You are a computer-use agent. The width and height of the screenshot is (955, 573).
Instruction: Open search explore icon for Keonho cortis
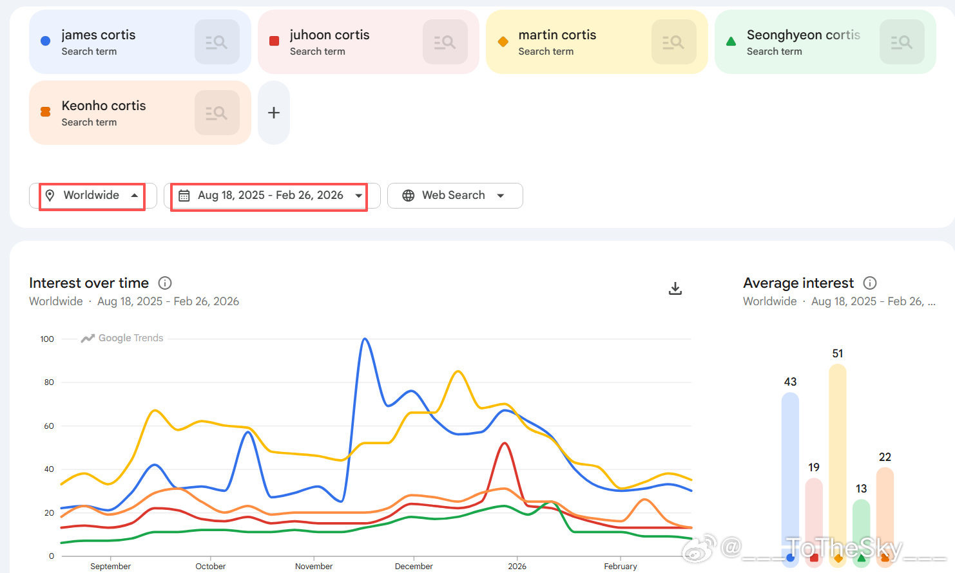(217, 113)
